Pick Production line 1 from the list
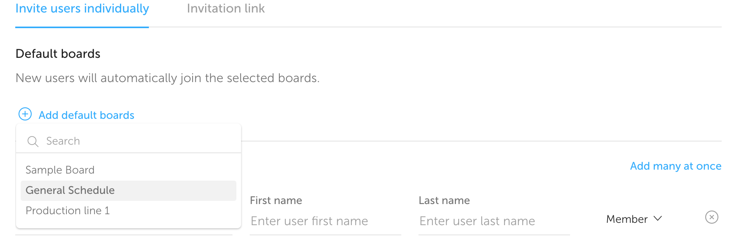Image resolution: width=733 pixels, height=240 pixels. click(68, 211)
